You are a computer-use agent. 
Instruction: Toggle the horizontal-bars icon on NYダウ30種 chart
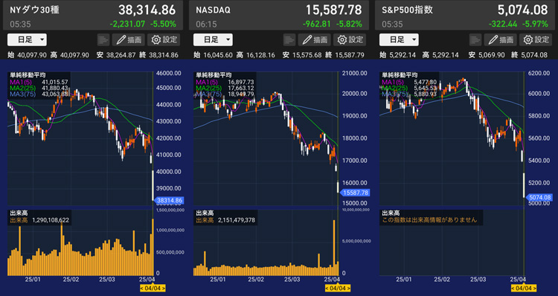(103, 39)
